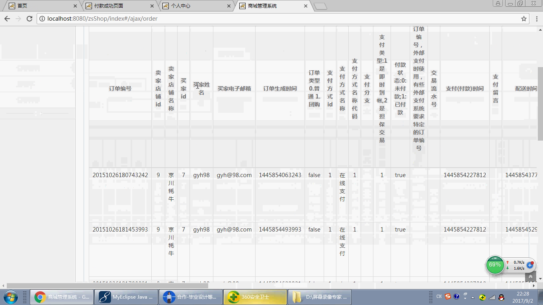Click the site info icon in address bar

42,19
